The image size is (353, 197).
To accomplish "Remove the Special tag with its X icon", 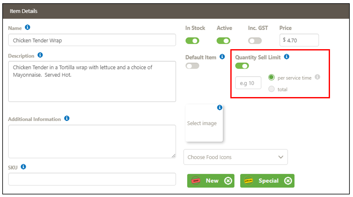I will click(288, 181).
